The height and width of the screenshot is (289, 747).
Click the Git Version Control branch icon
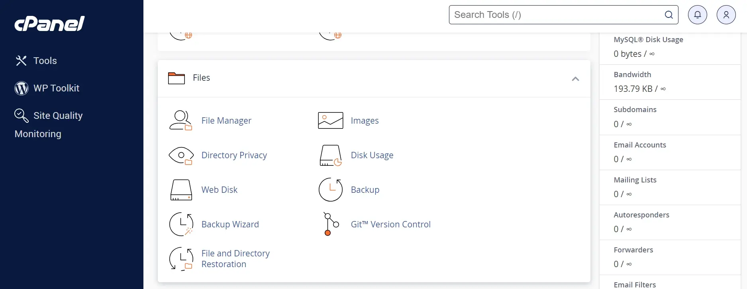[331, 224]
